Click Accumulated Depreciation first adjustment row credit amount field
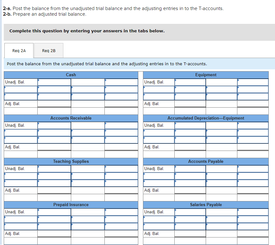The width and height of the screenshot is (275, 245). click(253, 133)
